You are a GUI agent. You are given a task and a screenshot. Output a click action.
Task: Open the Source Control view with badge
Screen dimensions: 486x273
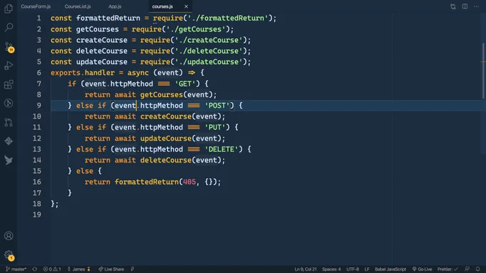tap(9, 47)
